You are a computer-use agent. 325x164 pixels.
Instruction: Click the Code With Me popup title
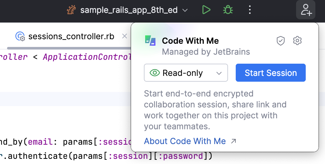click(x=190, y=41)
